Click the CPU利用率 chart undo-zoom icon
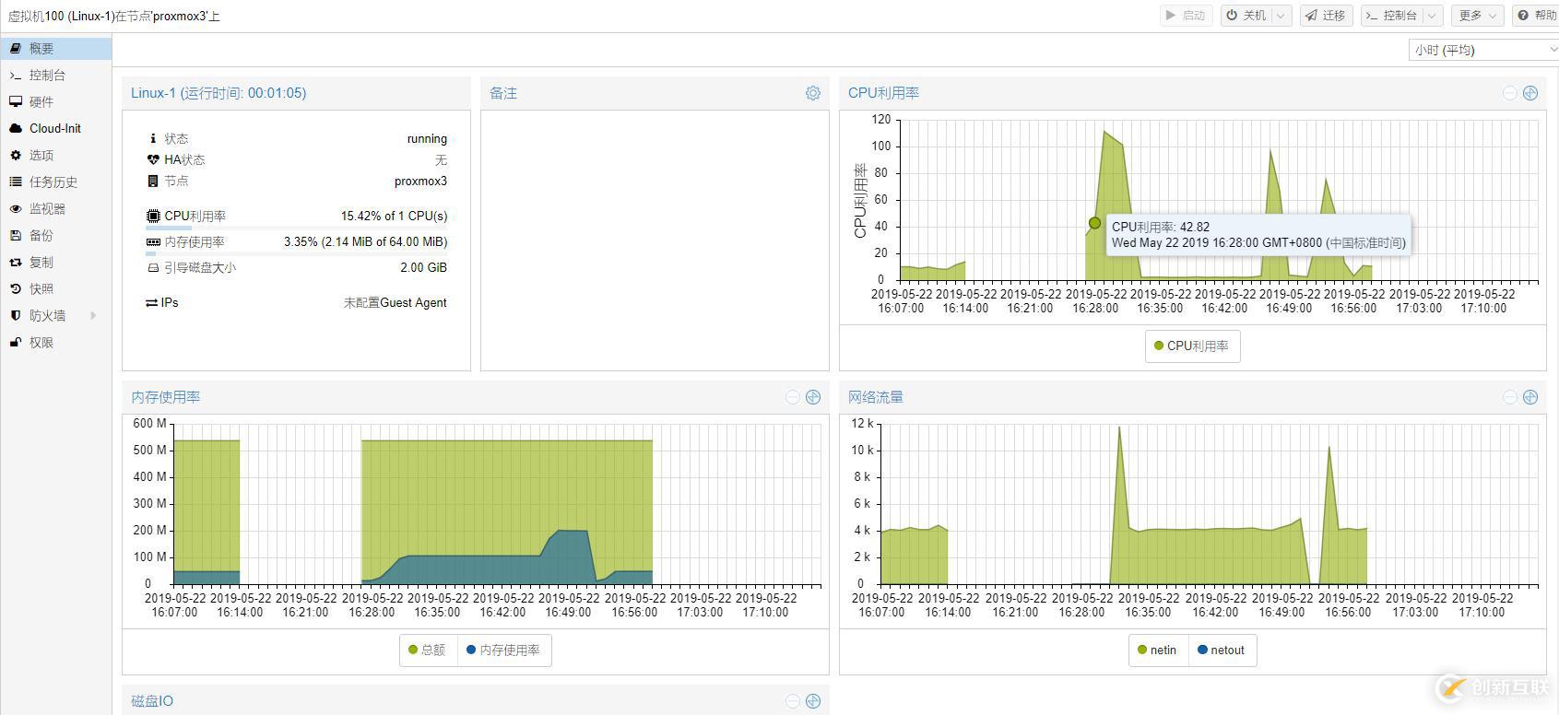 (1509, 93)
